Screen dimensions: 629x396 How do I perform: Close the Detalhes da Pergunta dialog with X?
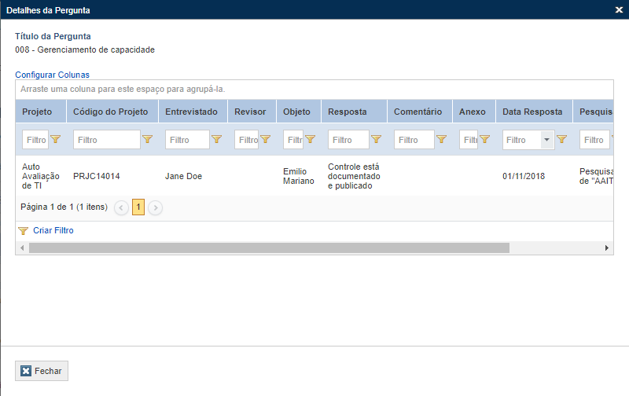click(619, 10)
